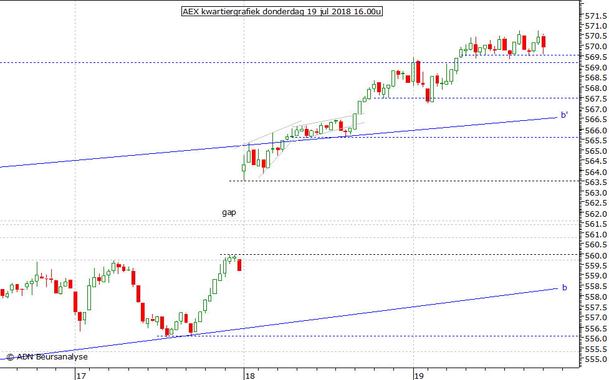Viewport: 609px width, 380px height.
Task: Click the 563.5 price axis label
Action: click(x=596, y=183)
